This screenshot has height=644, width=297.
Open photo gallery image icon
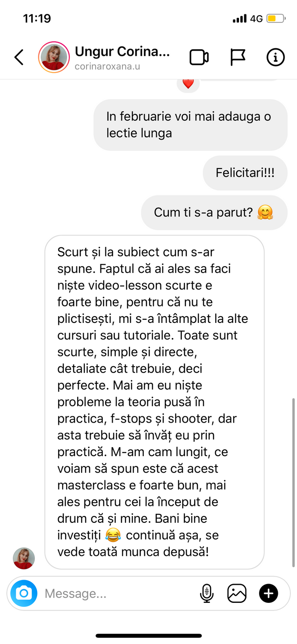click(237, 593)
